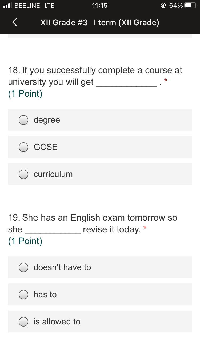The image size is (200, 355).
Task: Tap the 'has to' answer label text
Action: (x=45, y=295)
